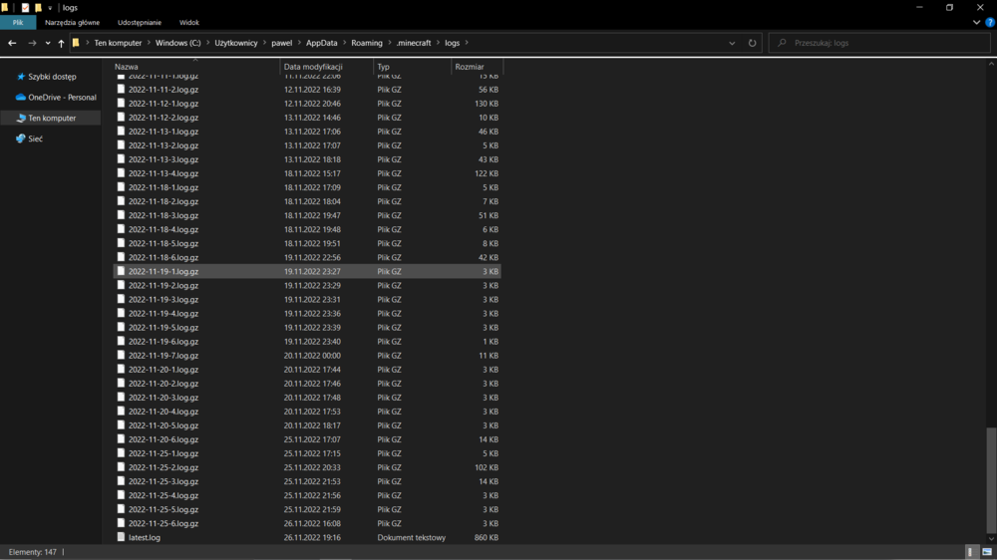Click the scroll up arrow of file list
This screenshot has height=560, width=997.
coord(991,64)
